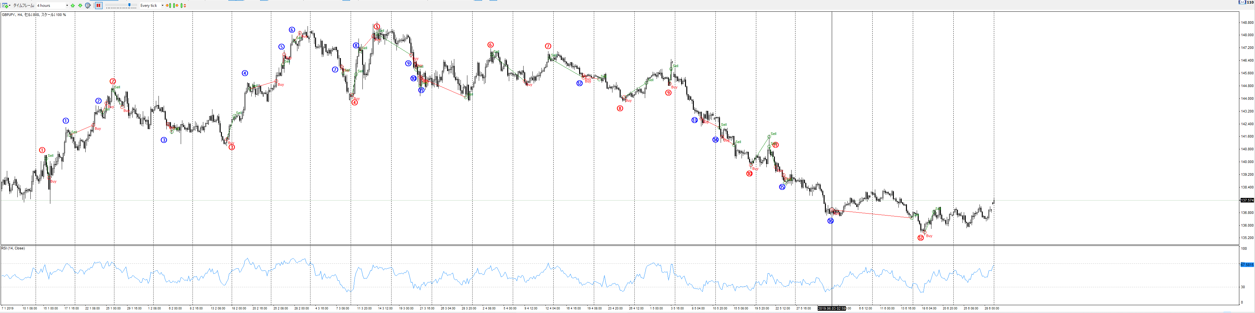Click the add new chart icon
This screenshot has width=1255, height=313.
(5, 5)
